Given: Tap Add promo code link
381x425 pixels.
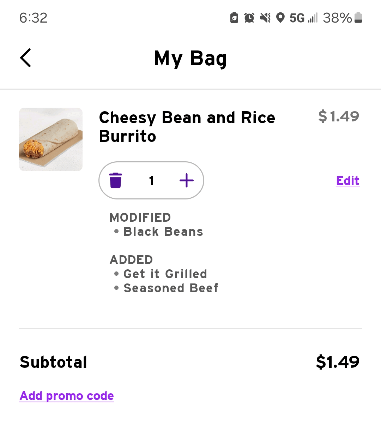Looking at the screenshot, I should tap(67, 396).
